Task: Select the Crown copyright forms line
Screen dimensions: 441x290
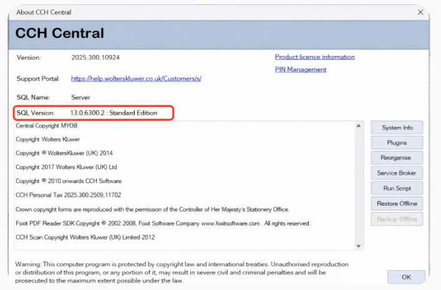Action: (x=152, y=210)
